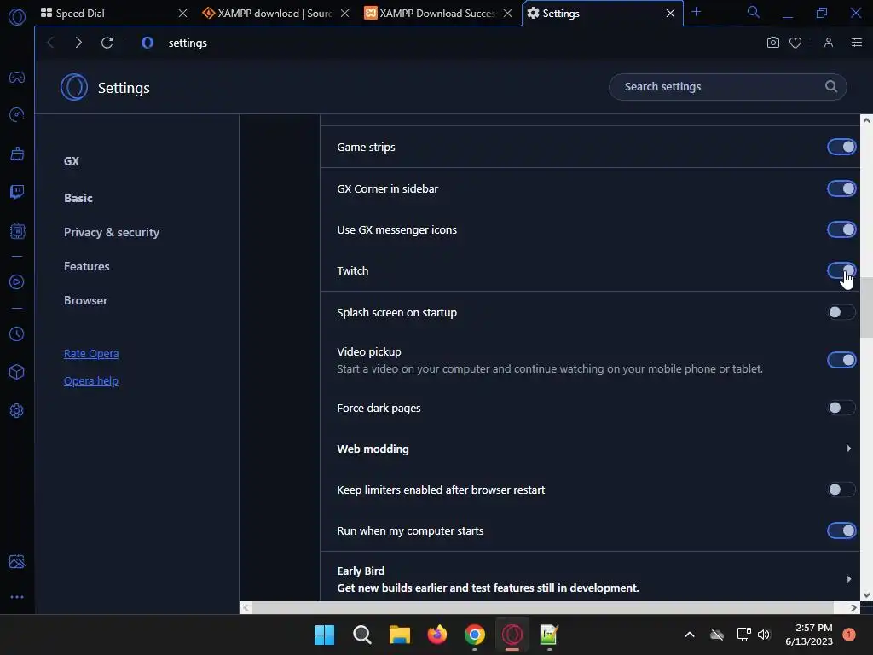Open the CPU chip icon in sidebar
873x655 pixels.
click(x=17, y=230)
